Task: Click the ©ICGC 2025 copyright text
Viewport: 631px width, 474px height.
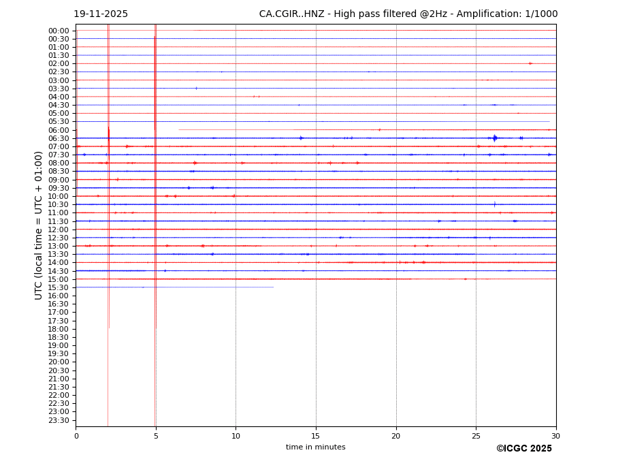Action: pos(523,449)
